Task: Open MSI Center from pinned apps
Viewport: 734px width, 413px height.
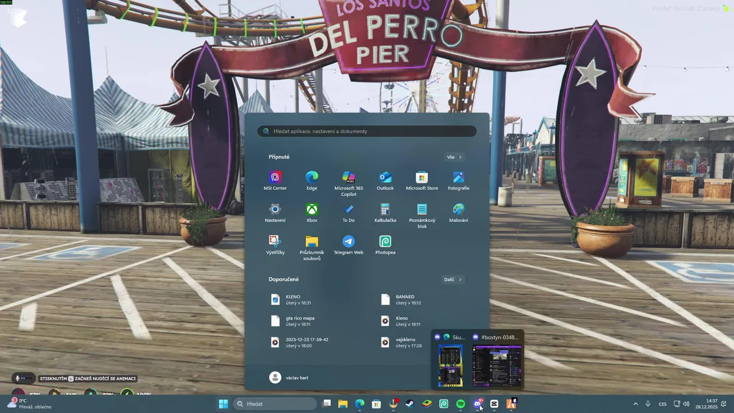Action: 275,181
